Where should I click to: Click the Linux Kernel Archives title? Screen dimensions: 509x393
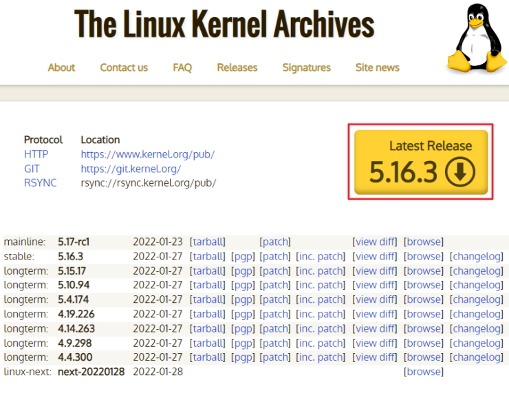point(224,24)
